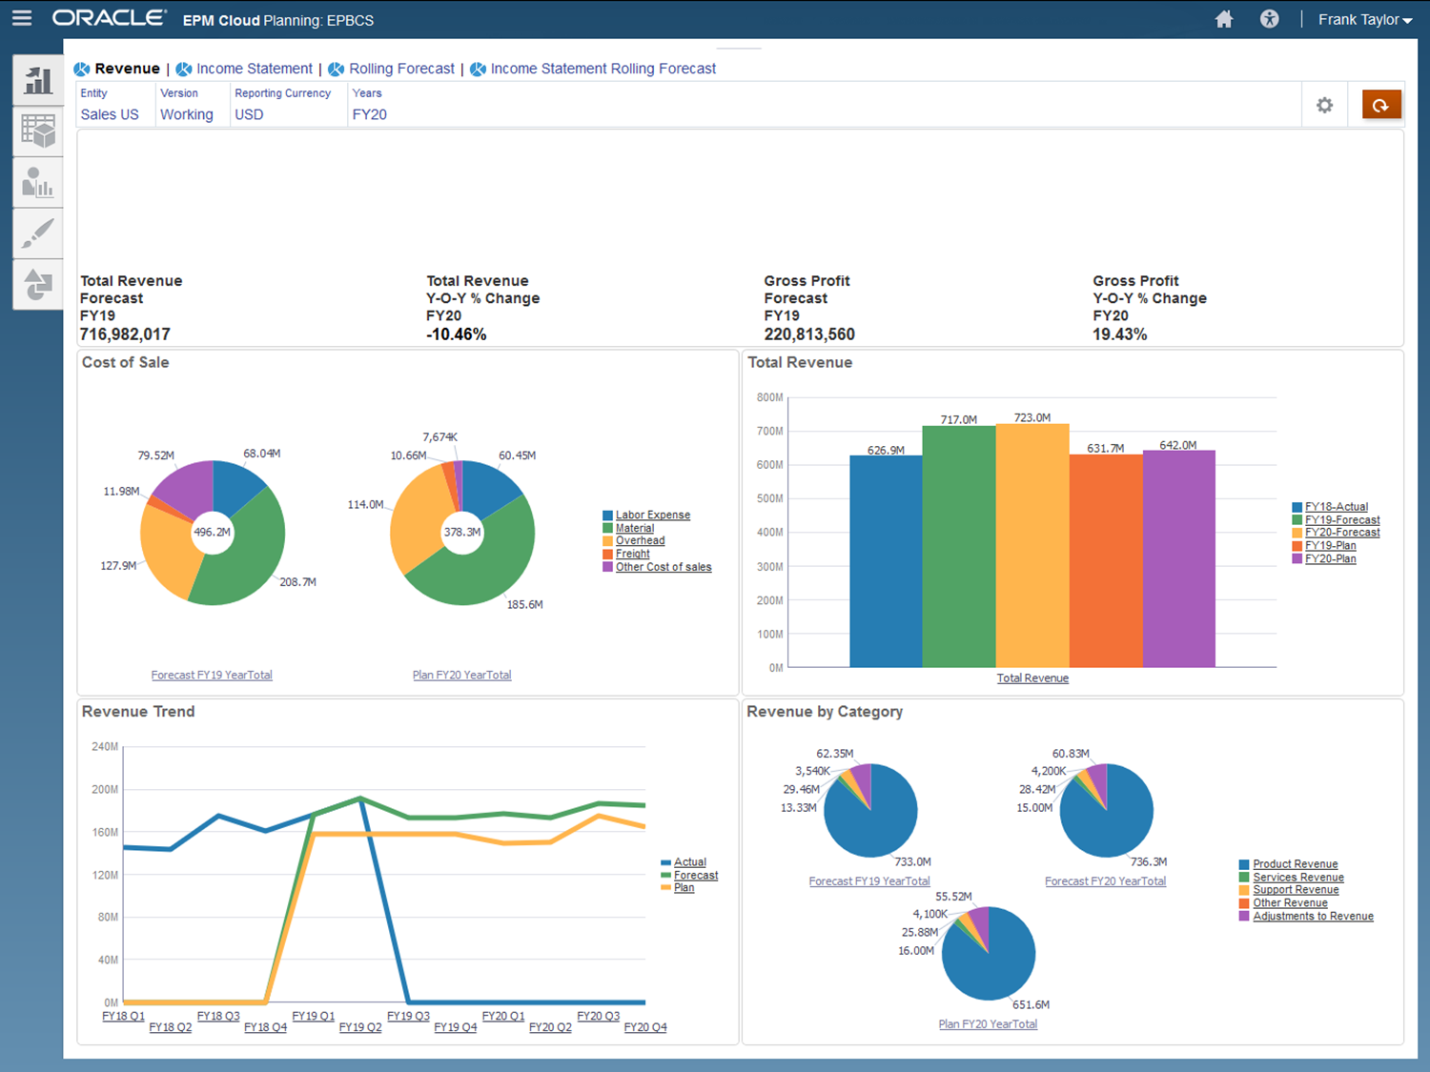The width and height of the screenshot is (1430, 1072).
Task: Click the blue 626.9M bar
Action: pos(886,561)
